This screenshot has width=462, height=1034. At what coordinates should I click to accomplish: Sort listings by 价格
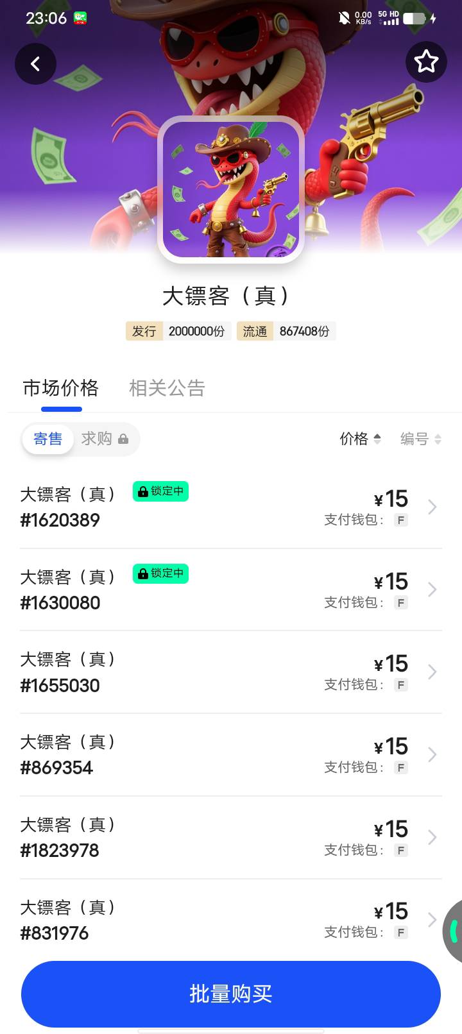pos(360,439)
